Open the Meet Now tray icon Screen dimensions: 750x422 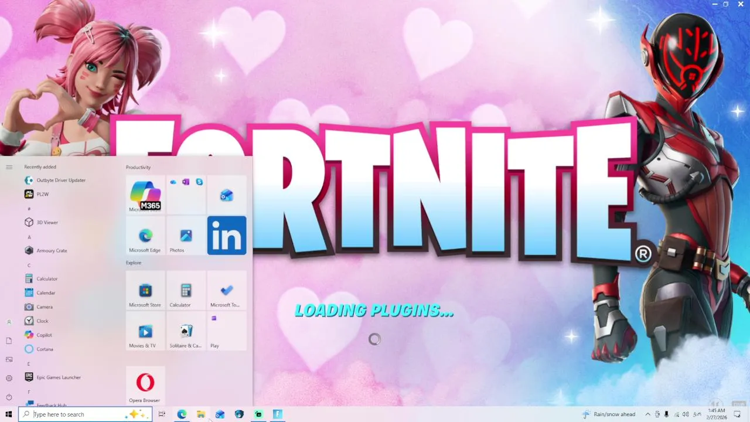point(657,414)
